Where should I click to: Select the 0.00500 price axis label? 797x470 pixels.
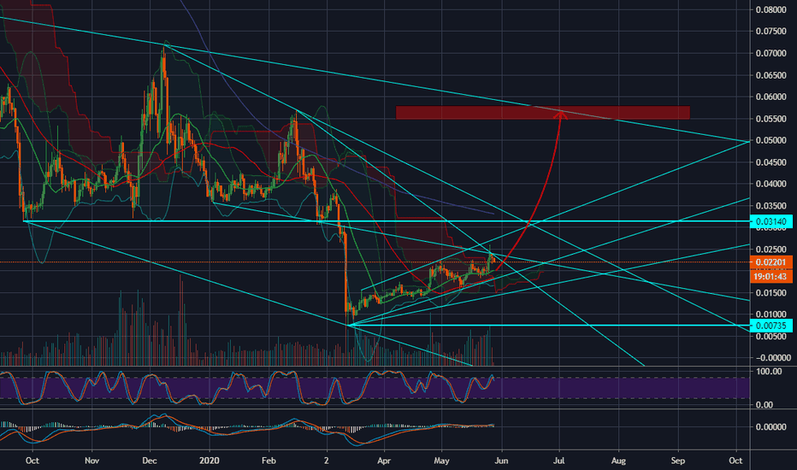pyautogui.click(x=771, y=337)
